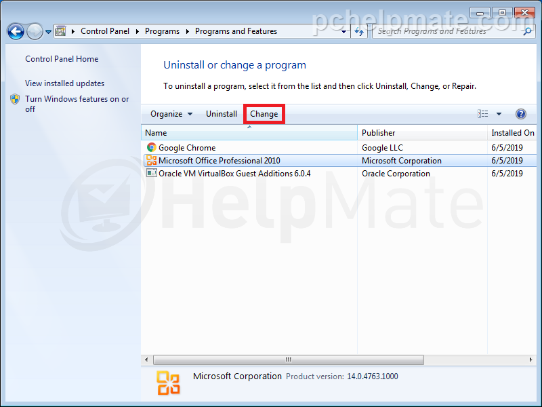Minimize the Programs and Features window
Image resolution: width=542 pixels, height=407 pixels.
point(480,13)
